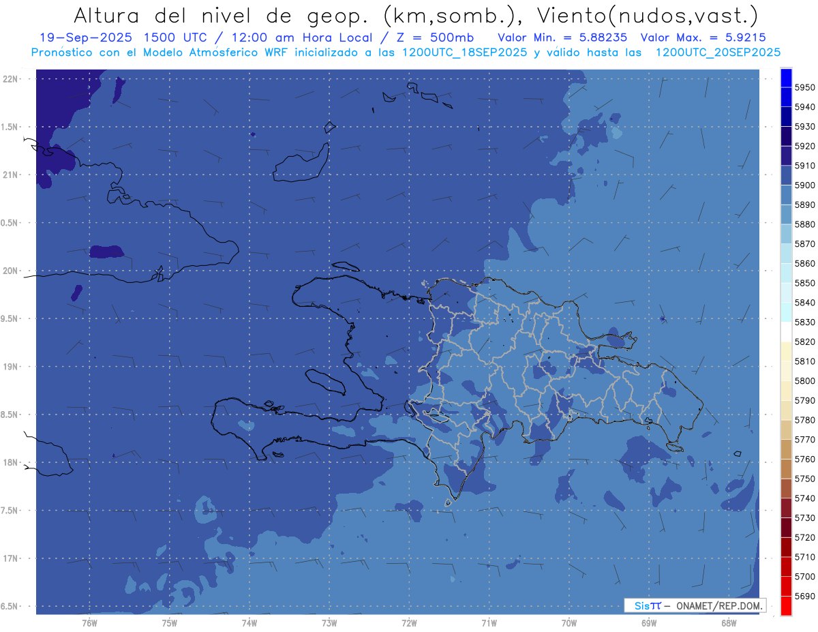818x632 pixels.
Task: Click the '5820' color bar label
Action: [805, 342]
